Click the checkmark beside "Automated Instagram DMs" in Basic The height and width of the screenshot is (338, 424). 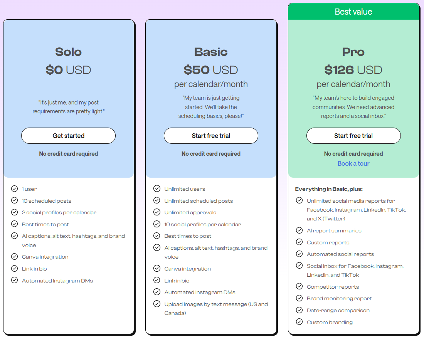(157, 292)
